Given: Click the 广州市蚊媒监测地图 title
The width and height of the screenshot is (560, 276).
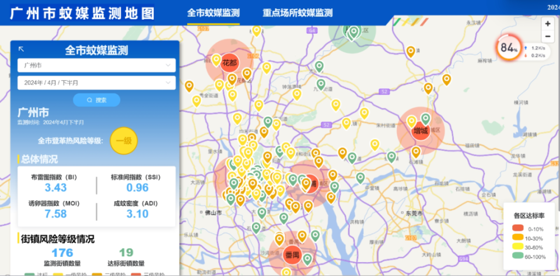Looking at the screenshot, I should point(82,13).
